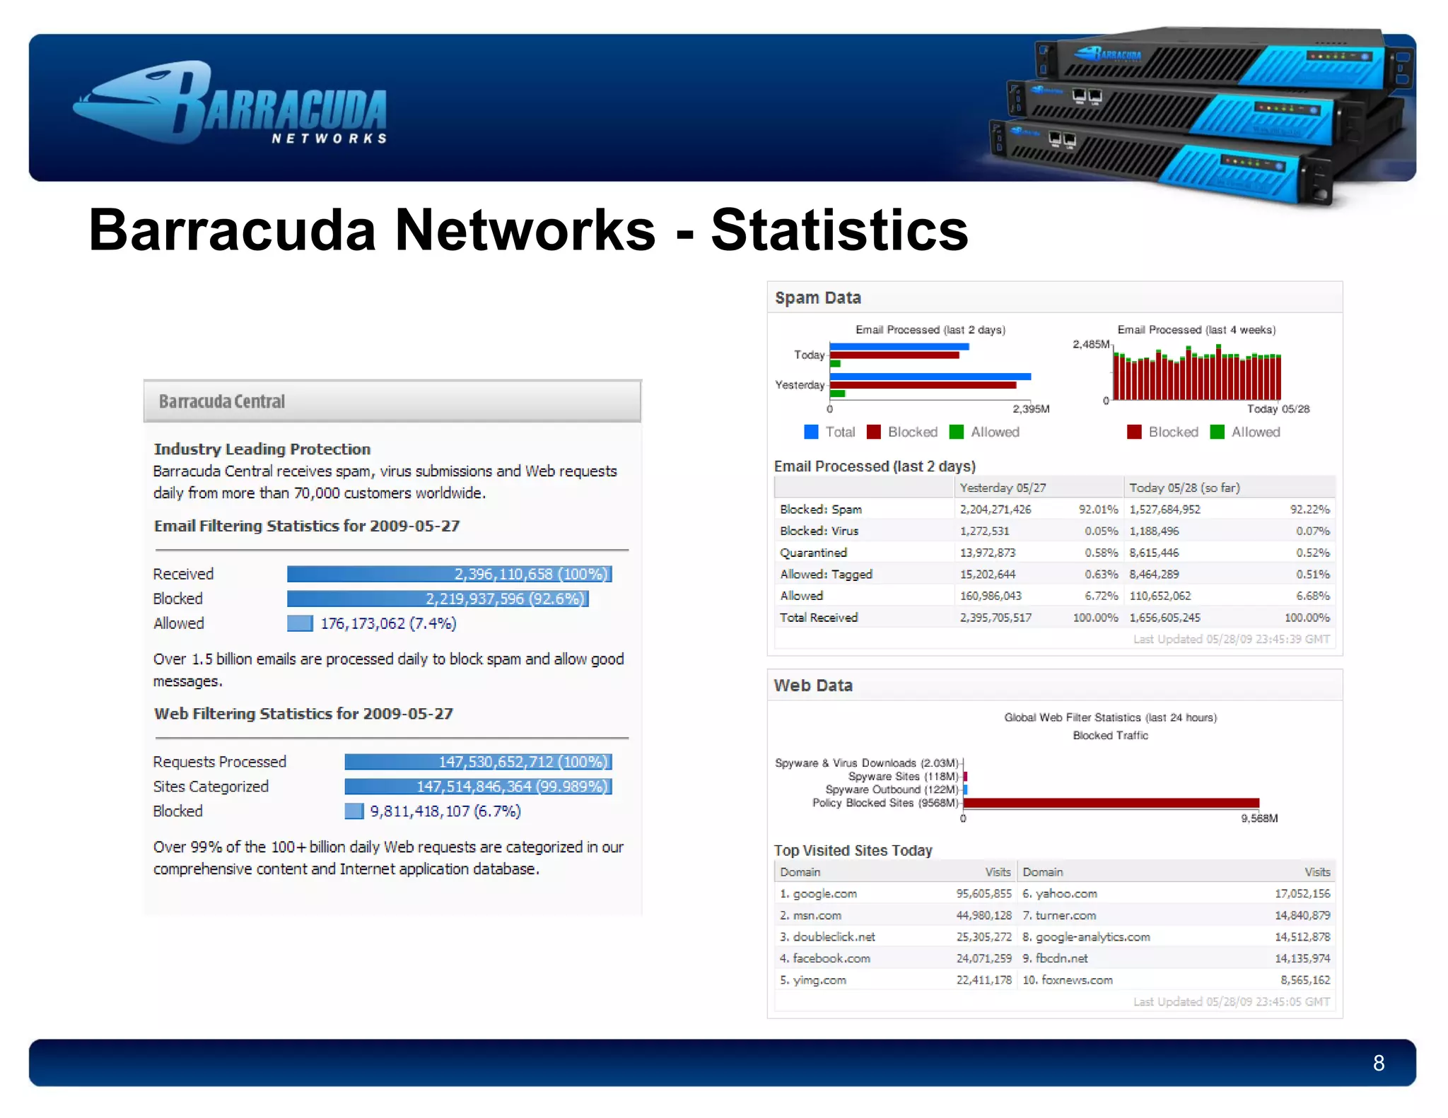This screenshot has width=1448, height=1118.
Task: Click the 'Blocked: Spam' row label
Action: [821, 510]
